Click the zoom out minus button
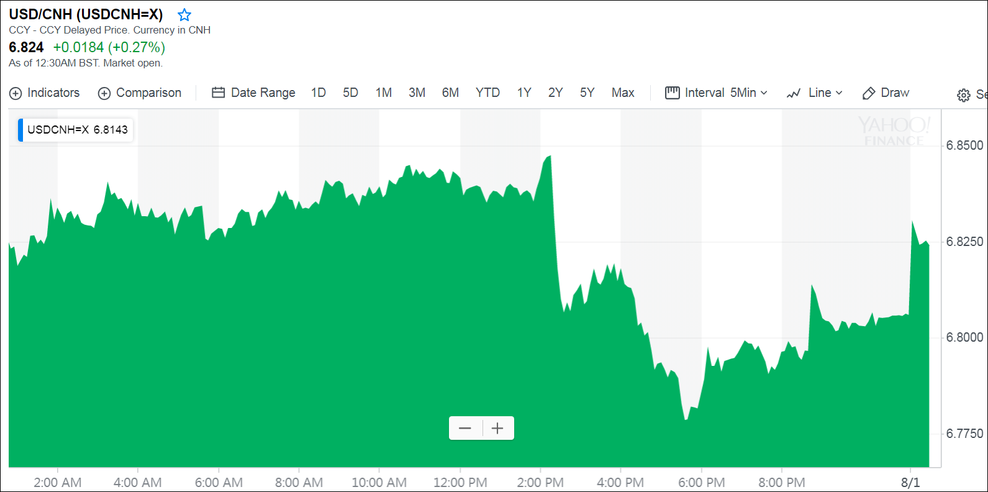The image size is (988, 492). point(465,428)
